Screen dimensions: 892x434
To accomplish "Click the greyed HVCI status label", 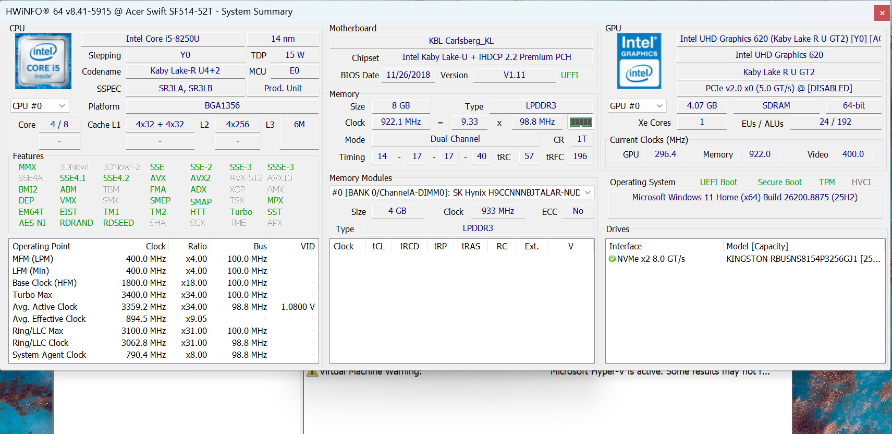I will pos(861,182).
